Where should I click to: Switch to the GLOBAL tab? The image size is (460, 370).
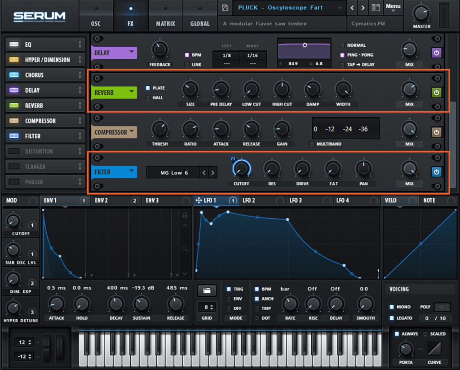pyautogui.click(x=200, y=16)
